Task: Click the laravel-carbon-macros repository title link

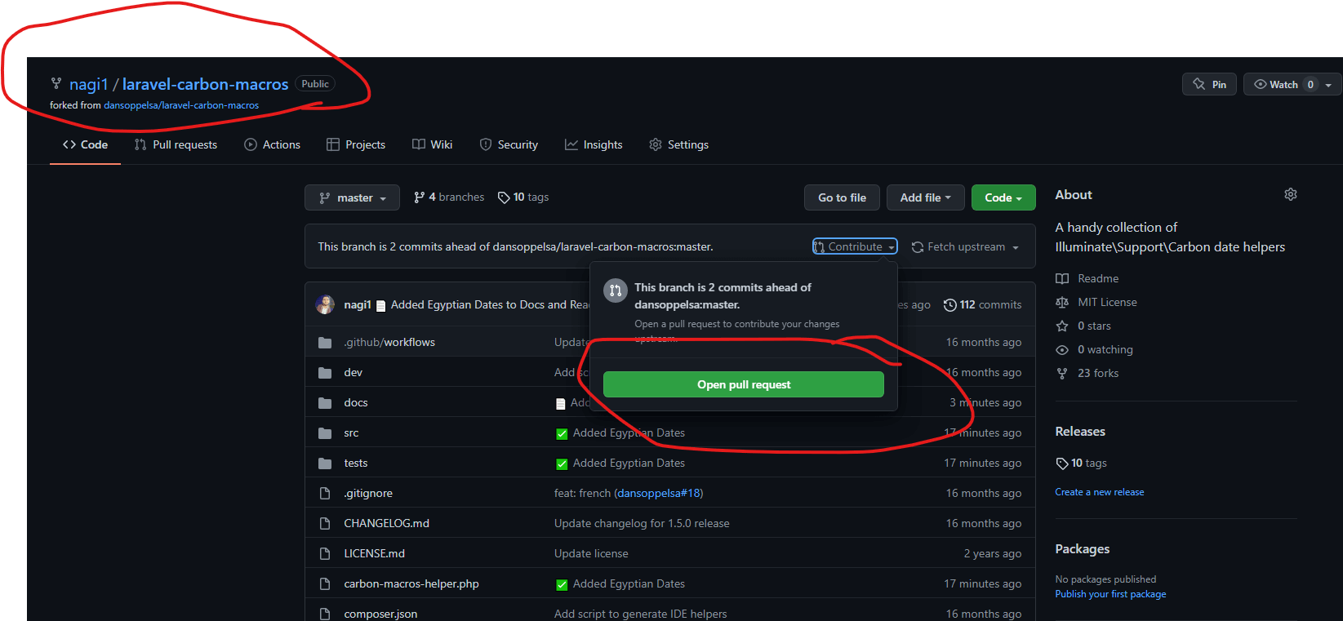Action: (x=205, y=84)
